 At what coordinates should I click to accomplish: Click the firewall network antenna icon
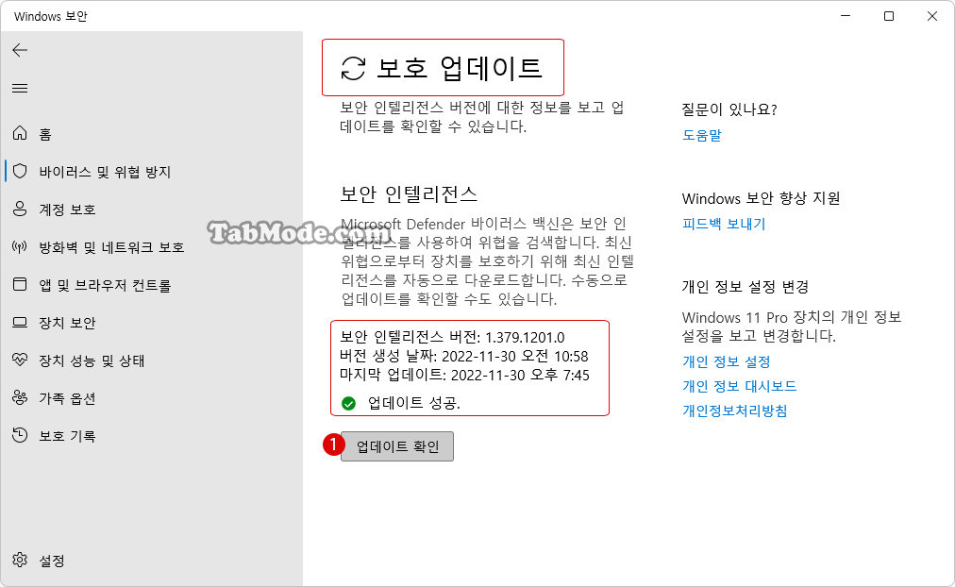(20, 246)
